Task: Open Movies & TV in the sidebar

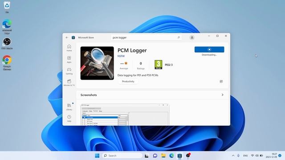Action: [69, 83]
